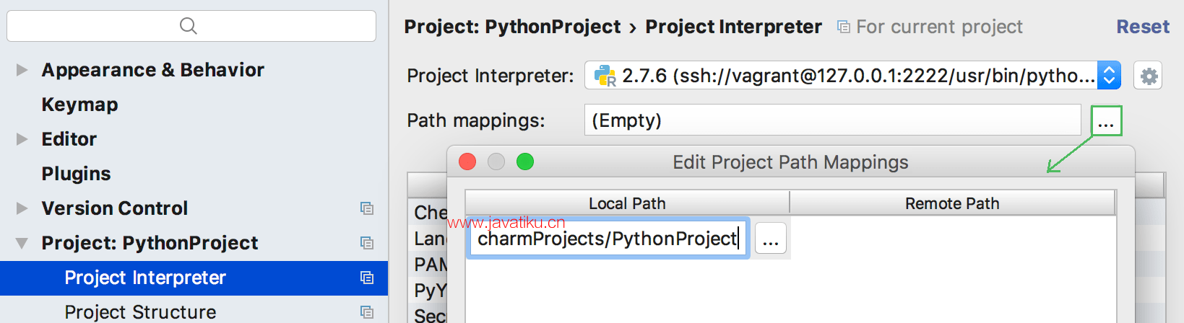Viewport: 1184px width, 323px height.
Task: Click the Path mappings field
Action: 832,120
